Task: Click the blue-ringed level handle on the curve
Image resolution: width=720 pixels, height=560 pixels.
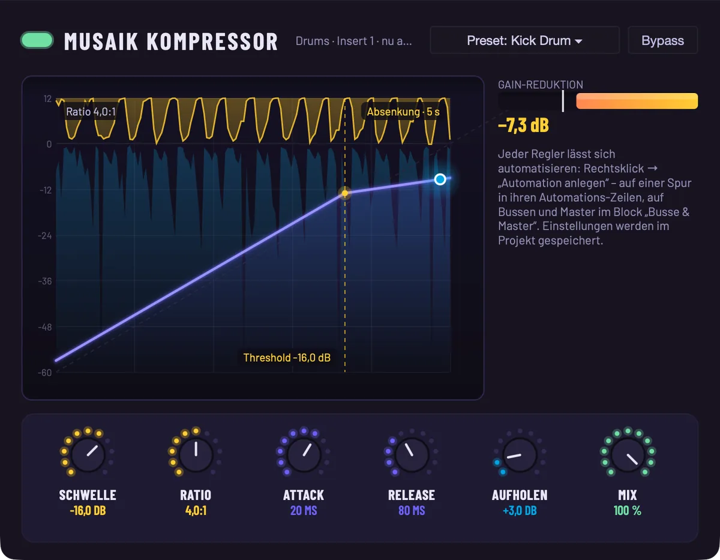Action: 440,179
